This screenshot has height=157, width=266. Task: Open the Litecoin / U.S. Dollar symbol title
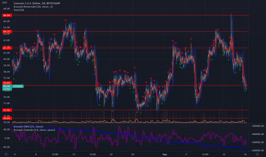pos(37,3)
